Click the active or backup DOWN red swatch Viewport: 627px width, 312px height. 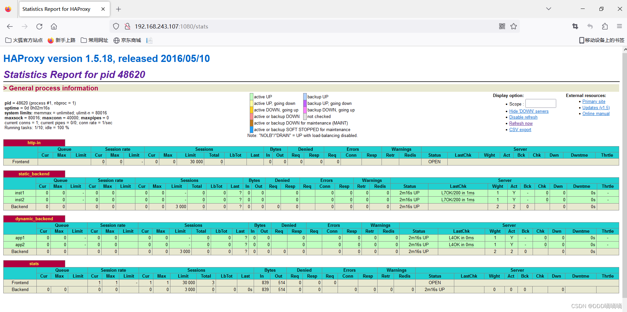(x=251, y=116)
